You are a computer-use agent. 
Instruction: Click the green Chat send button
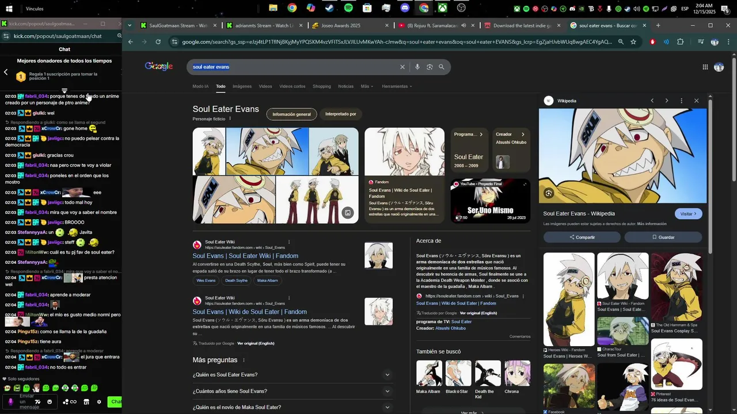pyautogui.click(x=116, y=402)
